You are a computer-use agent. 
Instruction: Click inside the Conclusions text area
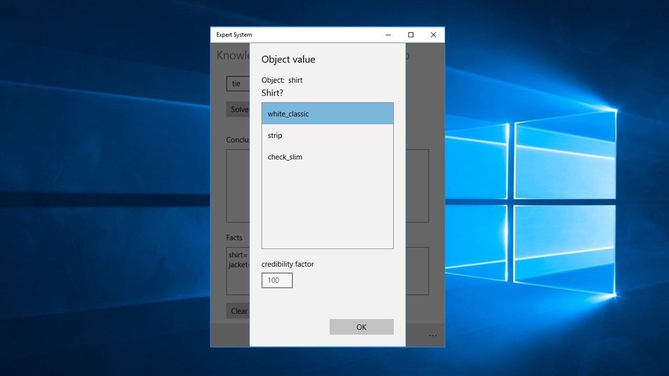(238, 186)
